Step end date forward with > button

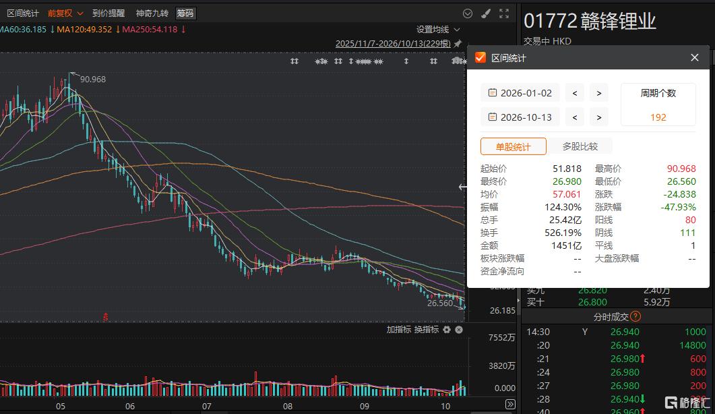[598, 117]
